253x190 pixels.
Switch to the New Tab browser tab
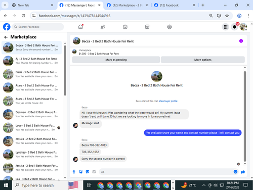pyautogui.click(x=32, y=5)
